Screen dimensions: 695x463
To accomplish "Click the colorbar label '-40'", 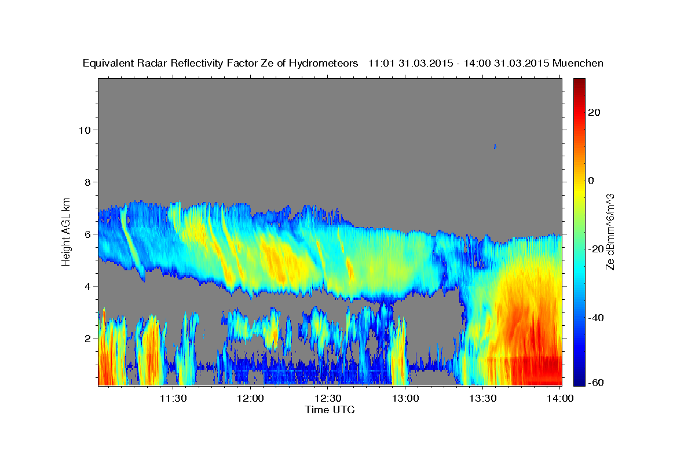I will click(x=596, y=317).
